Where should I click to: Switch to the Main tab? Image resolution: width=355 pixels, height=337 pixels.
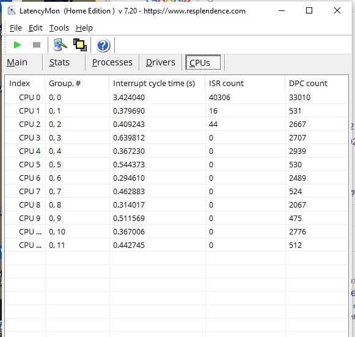pos(17,62)
